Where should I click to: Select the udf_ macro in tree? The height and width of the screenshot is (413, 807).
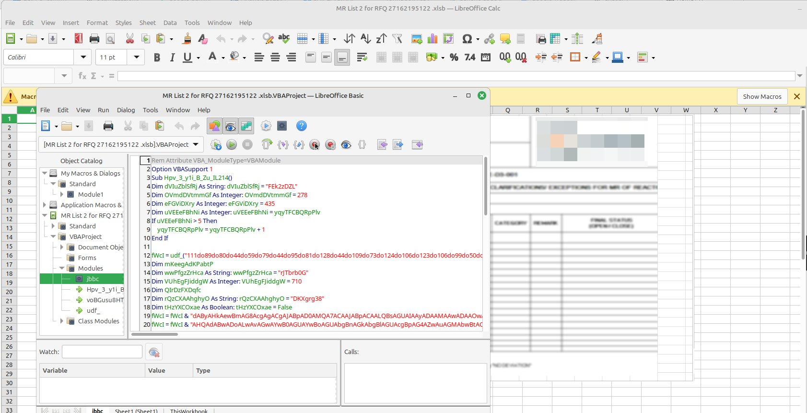(93, 310)
